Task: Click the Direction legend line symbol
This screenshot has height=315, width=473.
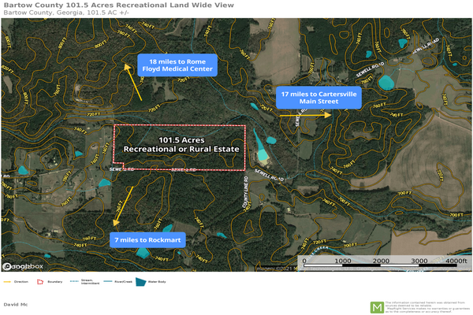Action: [x=8, y=281]
